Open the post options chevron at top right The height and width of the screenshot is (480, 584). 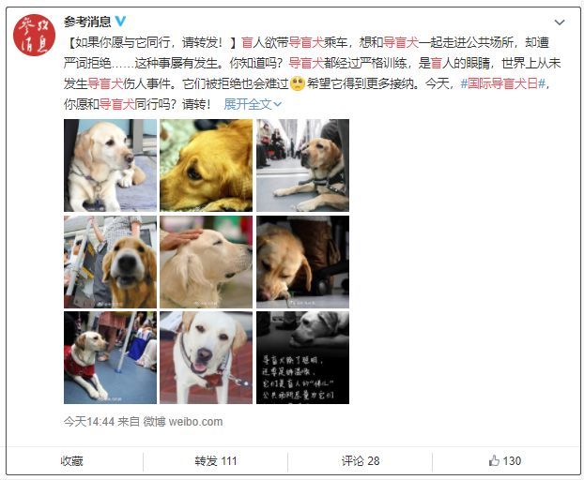tap(560, 22)
